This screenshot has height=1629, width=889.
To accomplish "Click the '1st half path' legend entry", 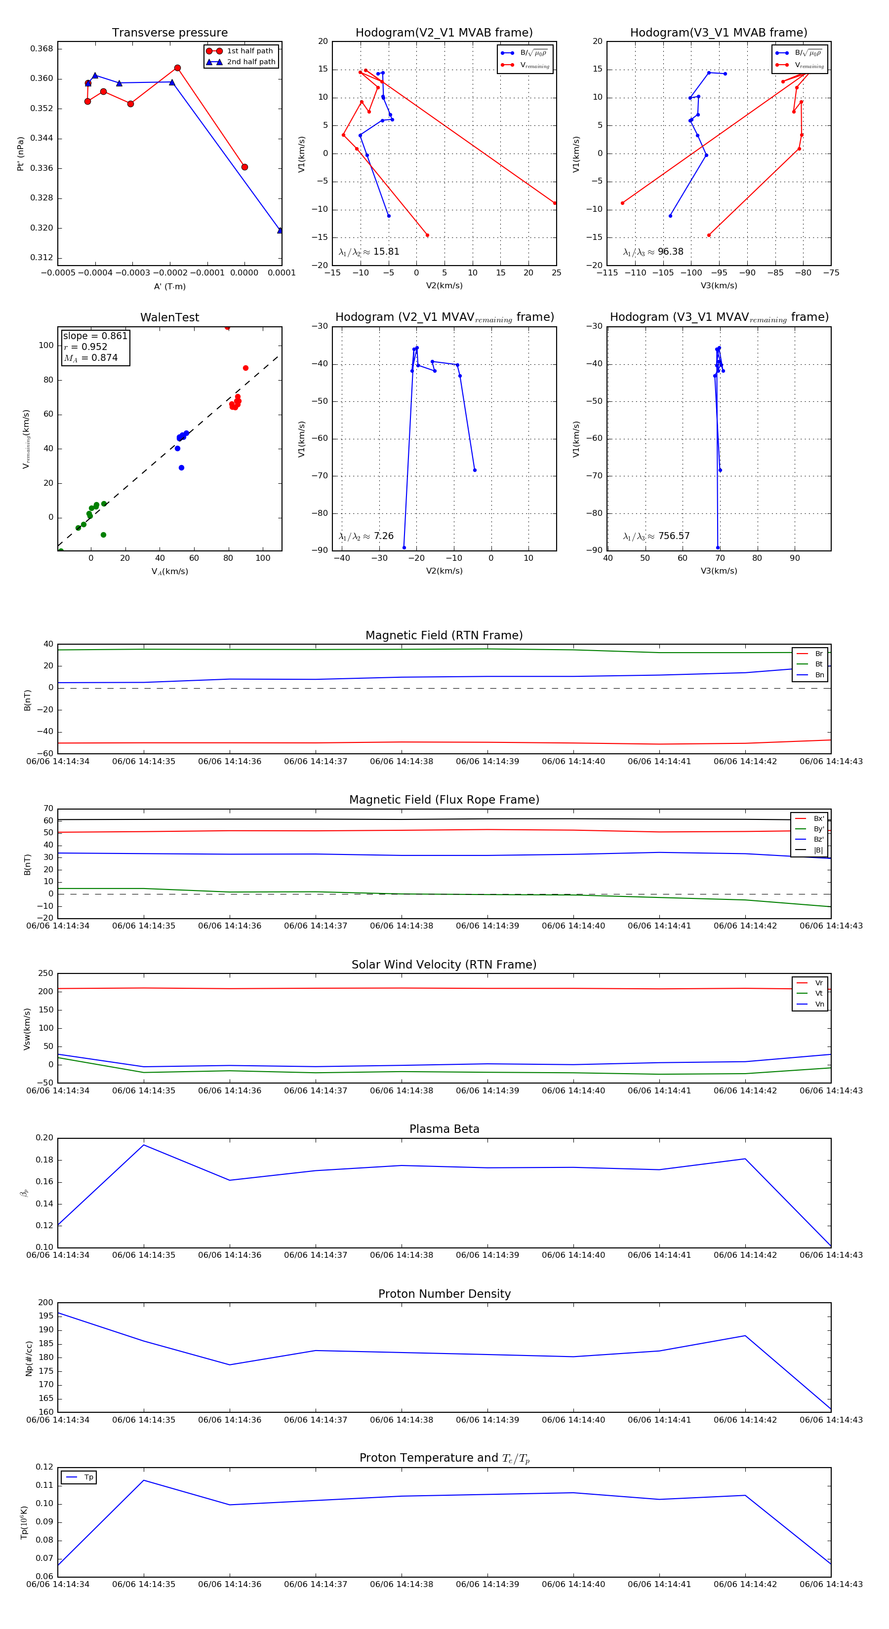I will pyautogui.click(x=241, y=51).
